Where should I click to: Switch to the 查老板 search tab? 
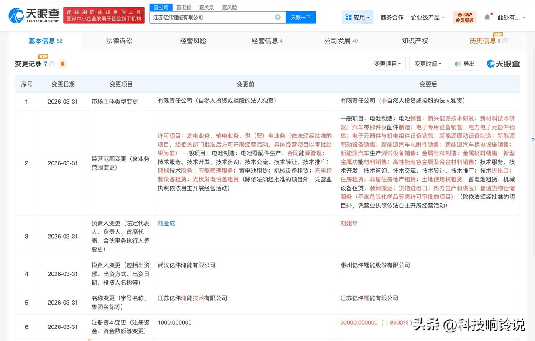[183, 8]
